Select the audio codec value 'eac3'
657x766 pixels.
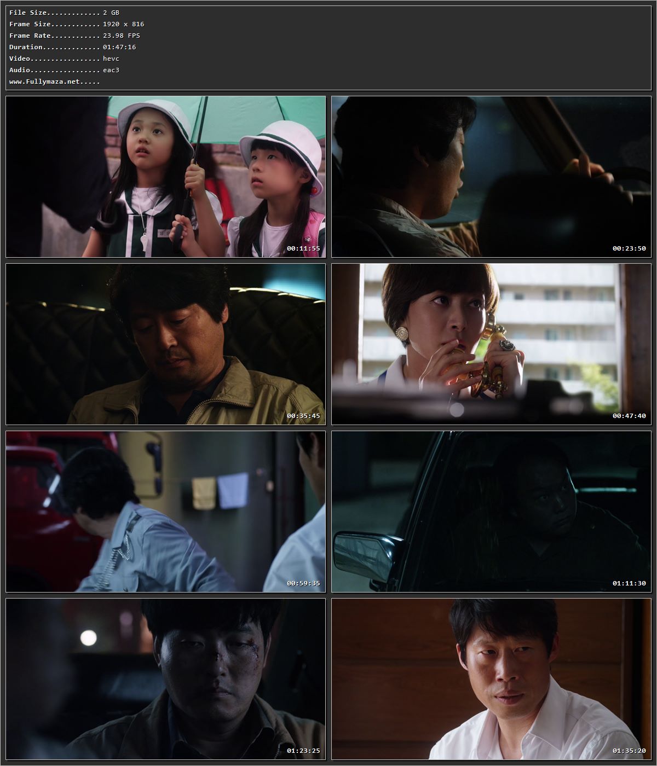coord(111,70)
